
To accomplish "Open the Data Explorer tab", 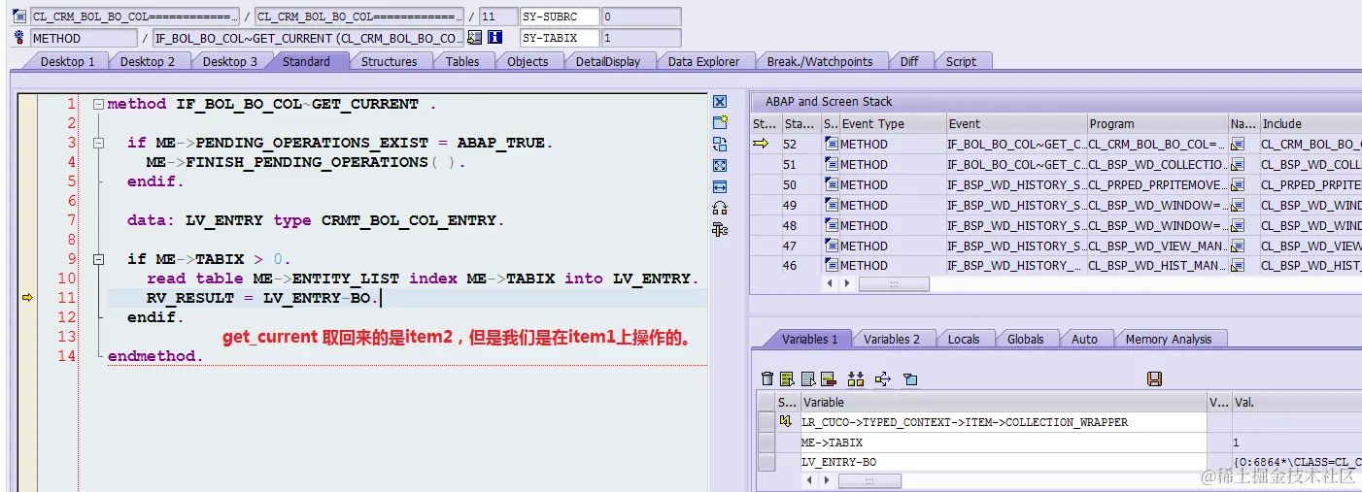I will coord(703,61).
